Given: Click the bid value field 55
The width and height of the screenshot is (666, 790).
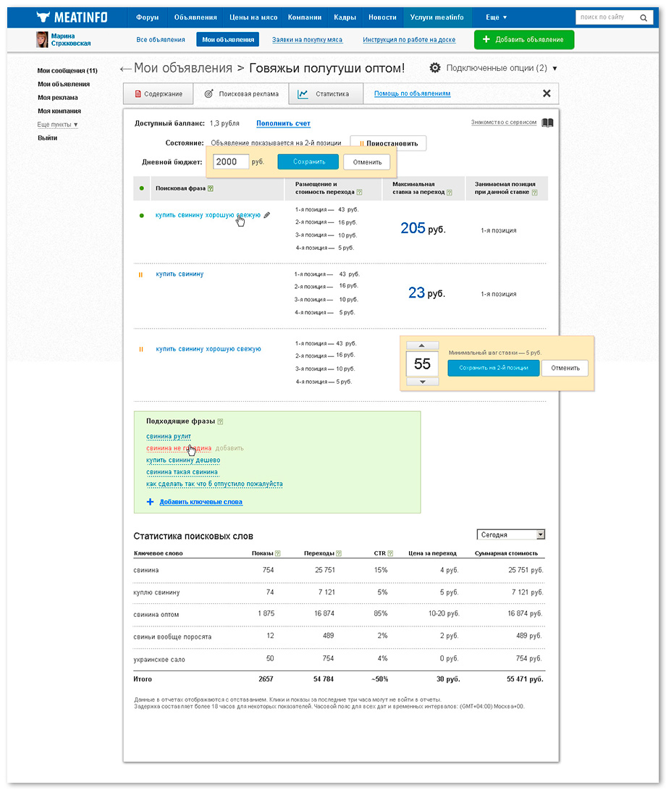Looking at the screenshot, I should click(x=422, y=364).
